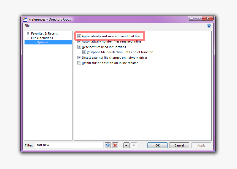Enable Retain cursor position on inline rename
The width and height of the screenshot is (237, 169).
79,63
